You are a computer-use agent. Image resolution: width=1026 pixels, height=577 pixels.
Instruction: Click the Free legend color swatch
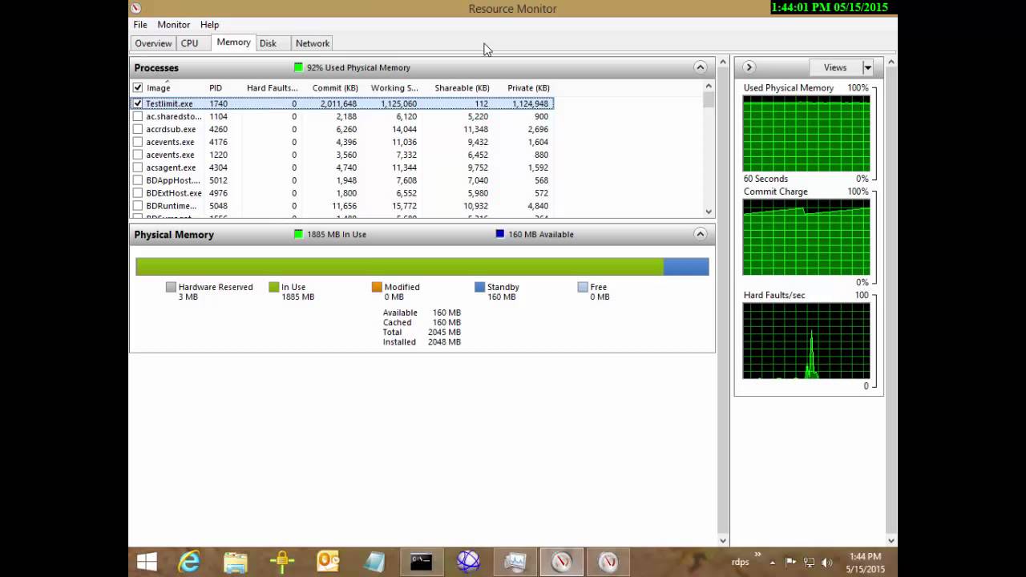pos(583,287)
